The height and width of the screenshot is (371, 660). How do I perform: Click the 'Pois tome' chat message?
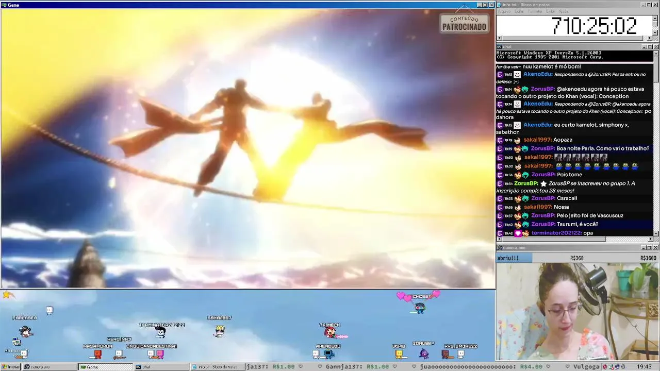(569, 175)
